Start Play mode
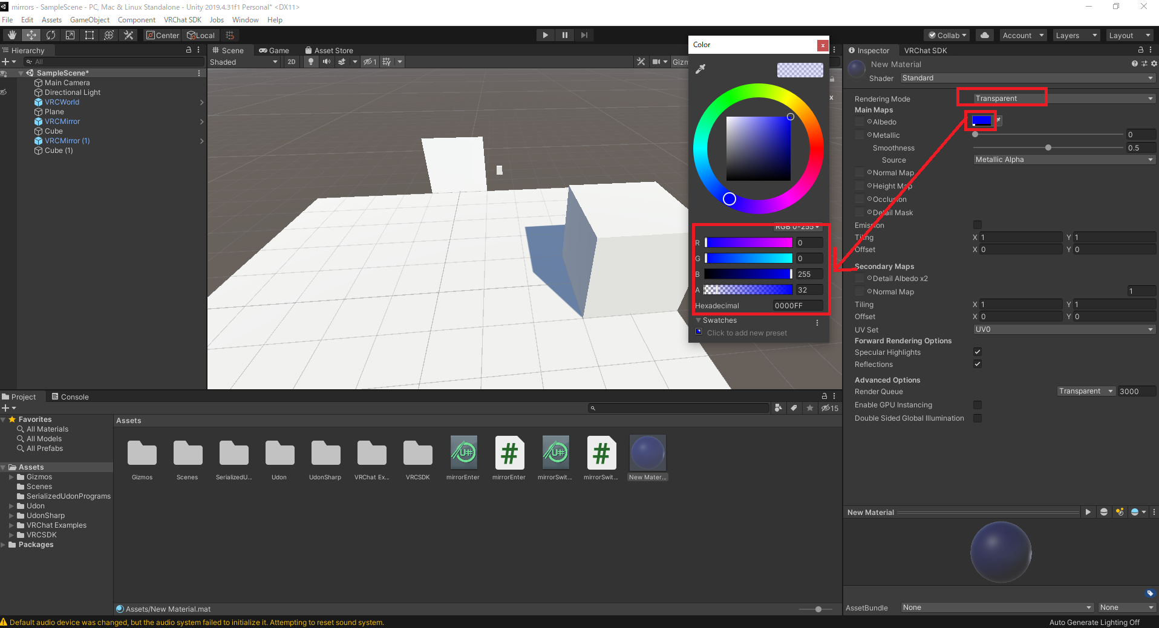 point(545,35)
